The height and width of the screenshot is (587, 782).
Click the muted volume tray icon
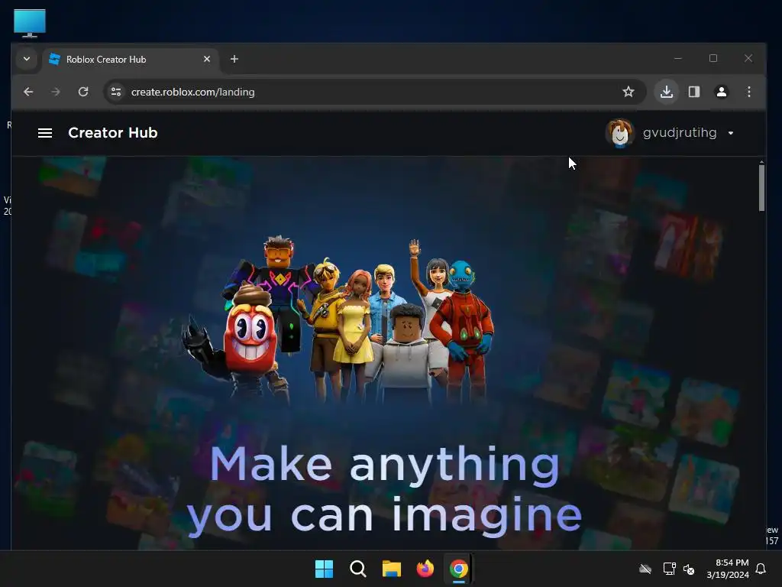point(690,569)
